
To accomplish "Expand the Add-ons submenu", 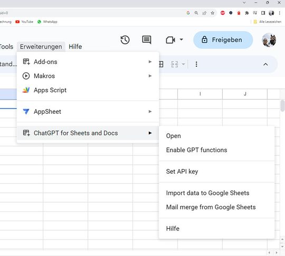I will [x=88, y=62].
